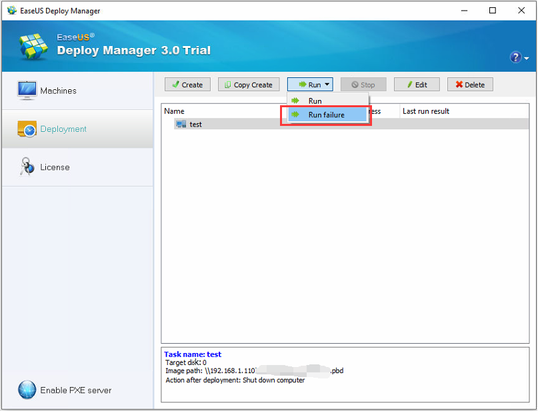Click the Create task button

point(187,85)
